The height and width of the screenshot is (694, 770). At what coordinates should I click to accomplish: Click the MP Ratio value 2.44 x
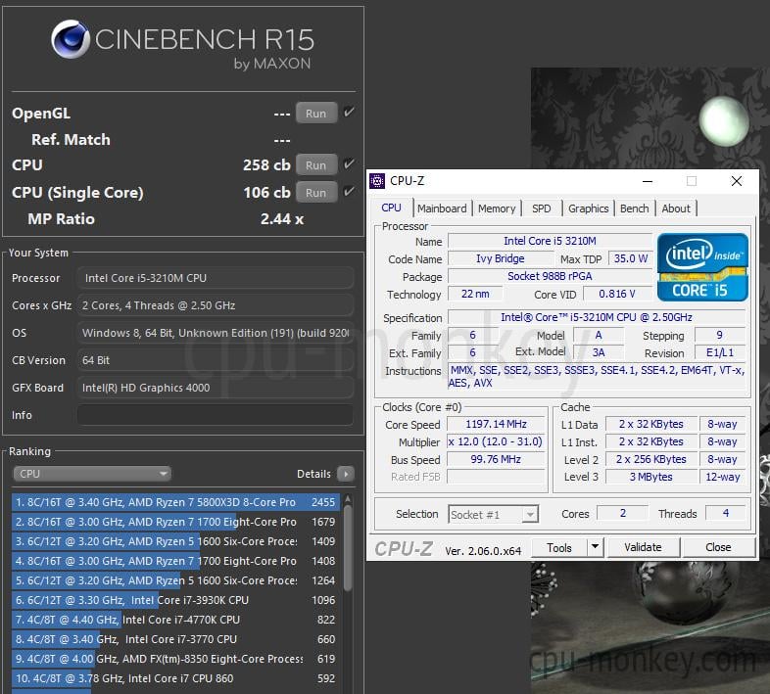coord(282,219)
